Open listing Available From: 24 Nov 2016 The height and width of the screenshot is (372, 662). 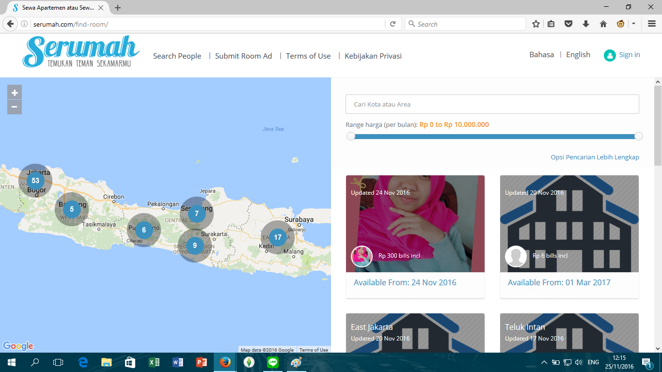tap(405, 282)
